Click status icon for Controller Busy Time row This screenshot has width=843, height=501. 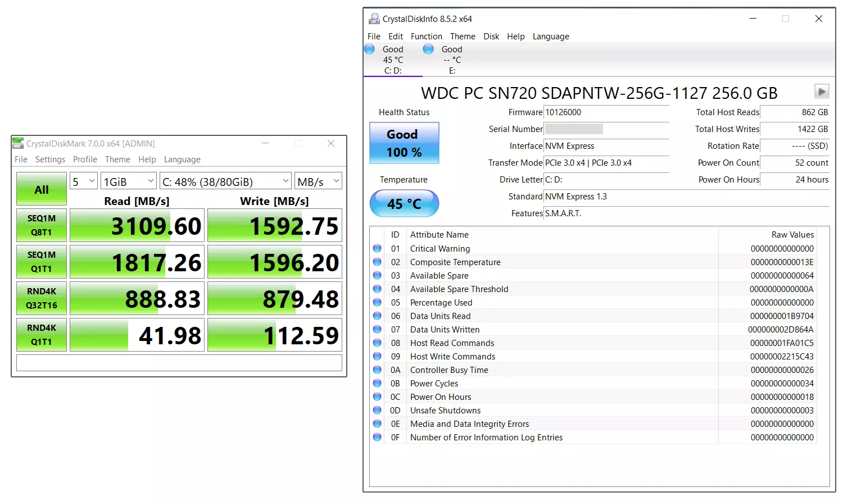[377, 370]
